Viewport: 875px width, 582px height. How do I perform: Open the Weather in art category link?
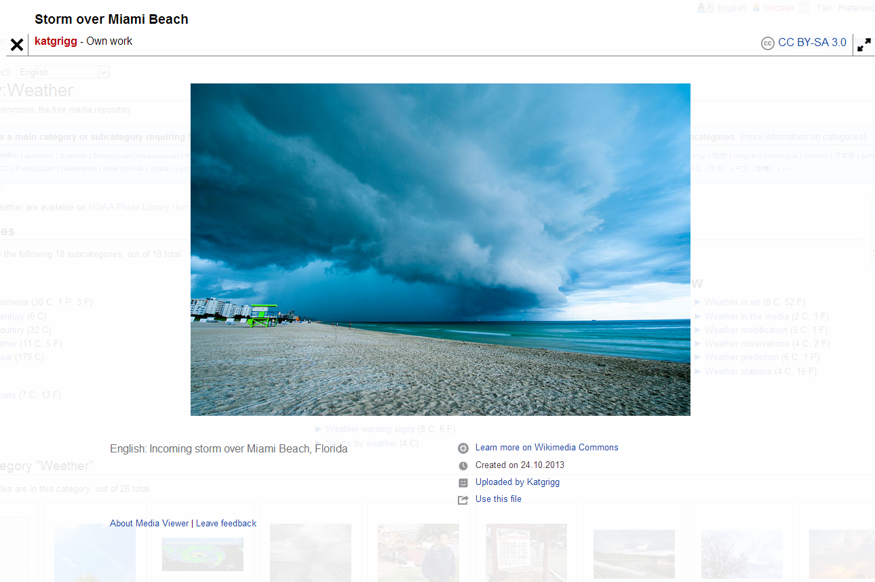733,303
